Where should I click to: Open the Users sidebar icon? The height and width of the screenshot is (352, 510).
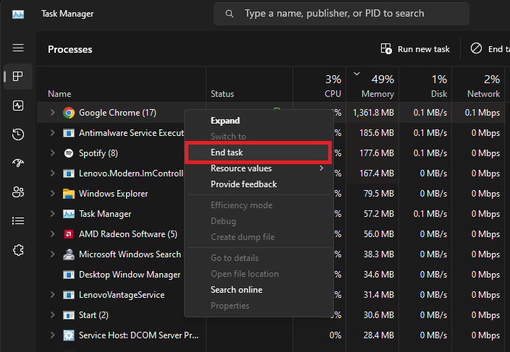tap(18, 192)
